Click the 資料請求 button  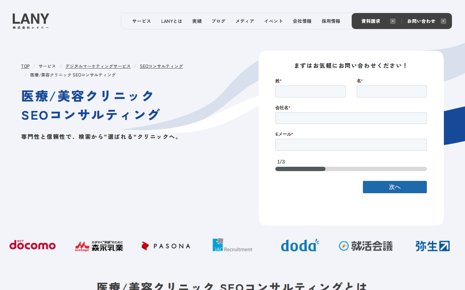pos(378,21)
